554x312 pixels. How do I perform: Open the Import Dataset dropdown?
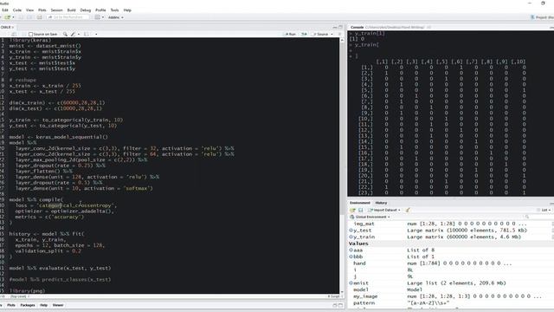pyautogui.click(x=384, y=210)
